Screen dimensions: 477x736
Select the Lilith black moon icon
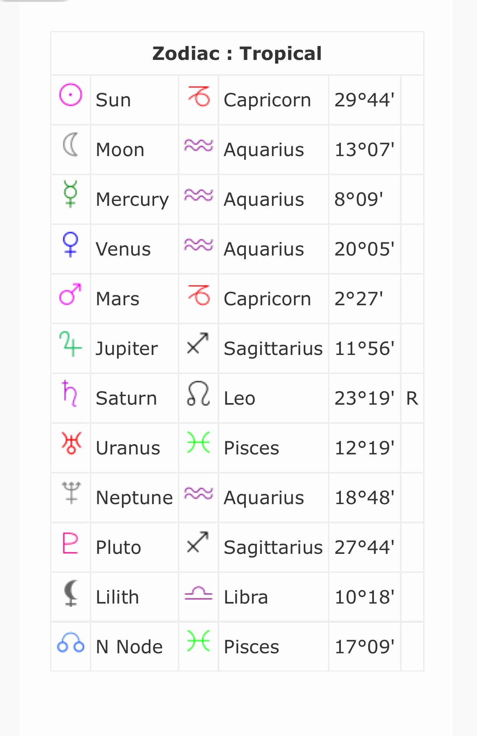71,593
